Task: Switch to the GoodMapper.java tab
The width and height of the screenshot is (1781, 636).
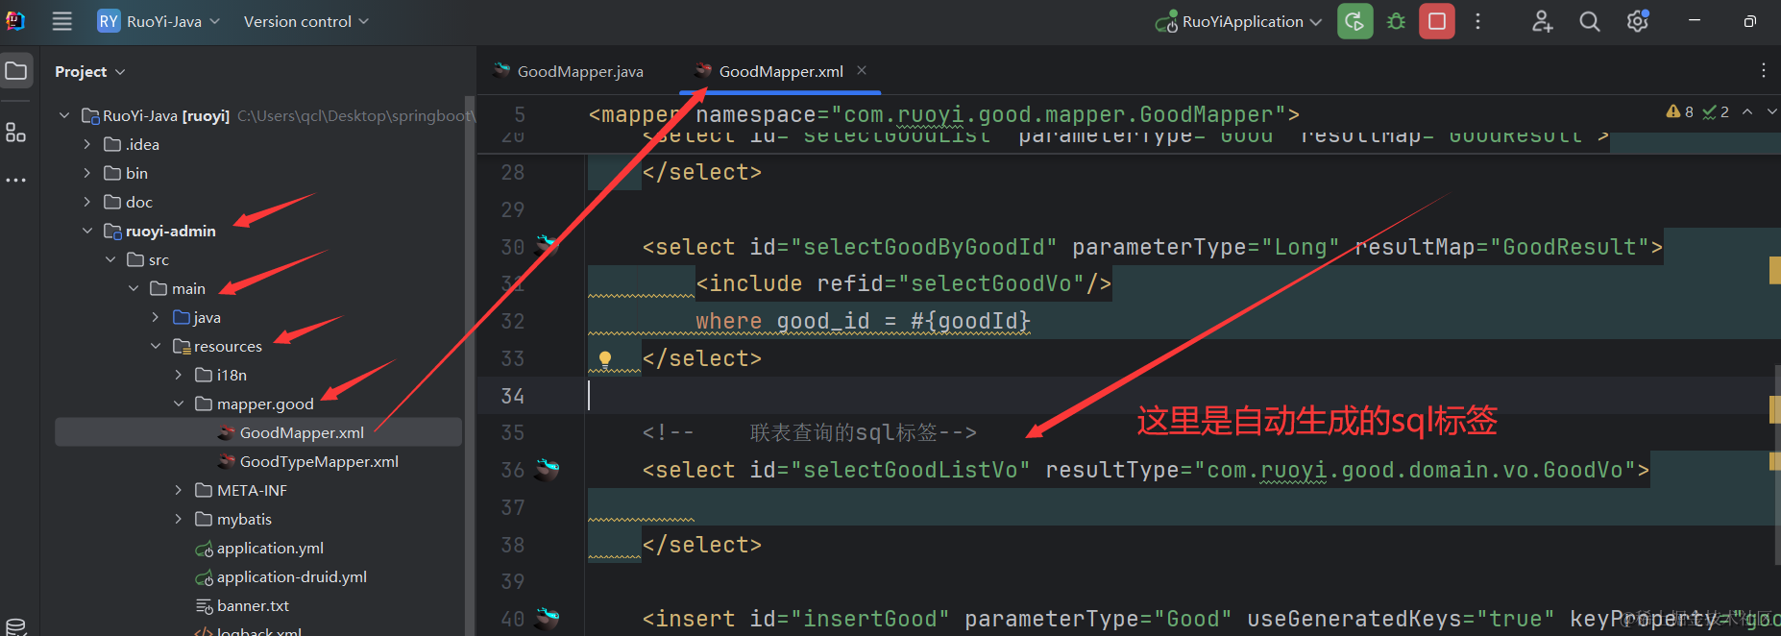Action: (579, 71)
